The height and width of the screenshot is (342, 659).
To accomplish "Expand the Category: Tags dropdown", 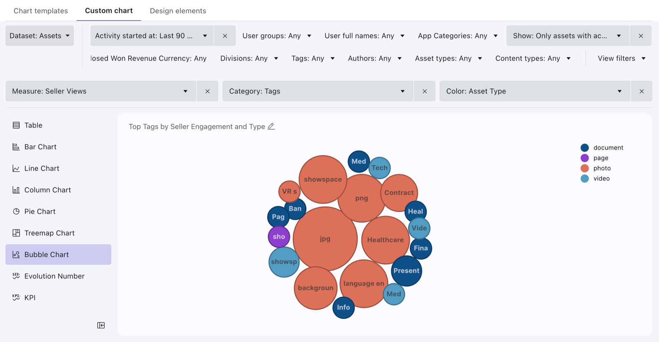I will [x=318, y=91].
